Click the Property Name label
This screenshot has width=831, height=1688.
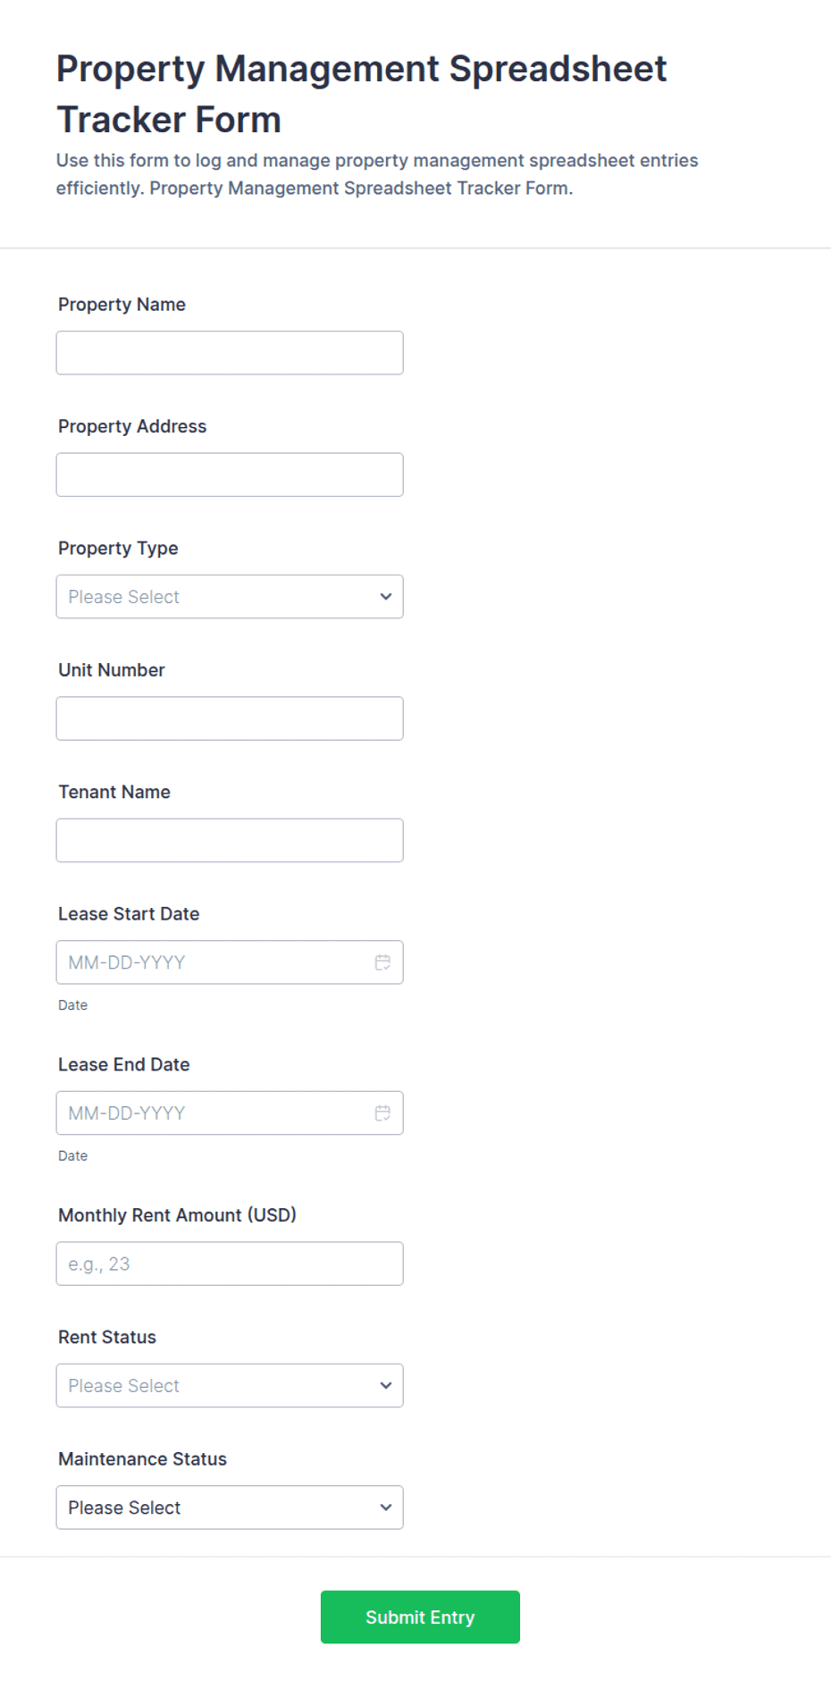click(122, 305)
